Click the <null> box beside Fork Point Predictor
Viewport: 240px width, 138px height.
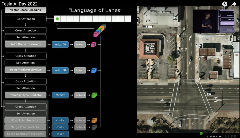coord(60,120)
